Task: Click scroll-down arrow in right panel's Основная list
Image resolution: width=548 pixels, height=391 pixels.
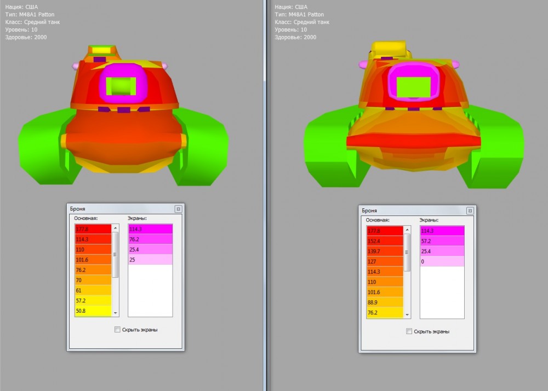Action: point(407,315)
